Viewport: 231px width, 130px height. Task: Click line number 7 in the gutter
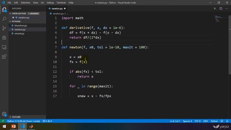56,47
